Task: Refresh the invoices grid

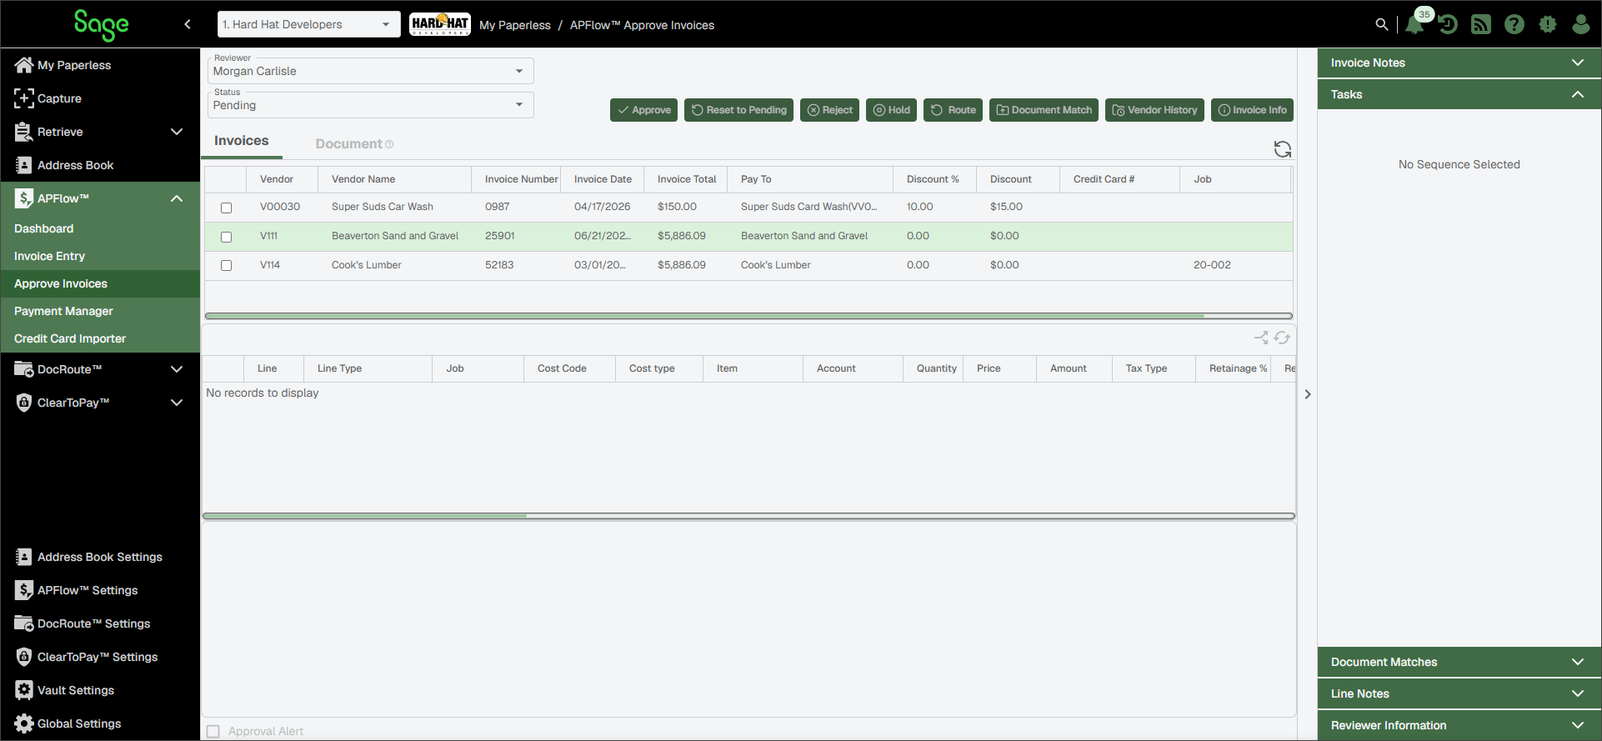Action: (1283, 149)
